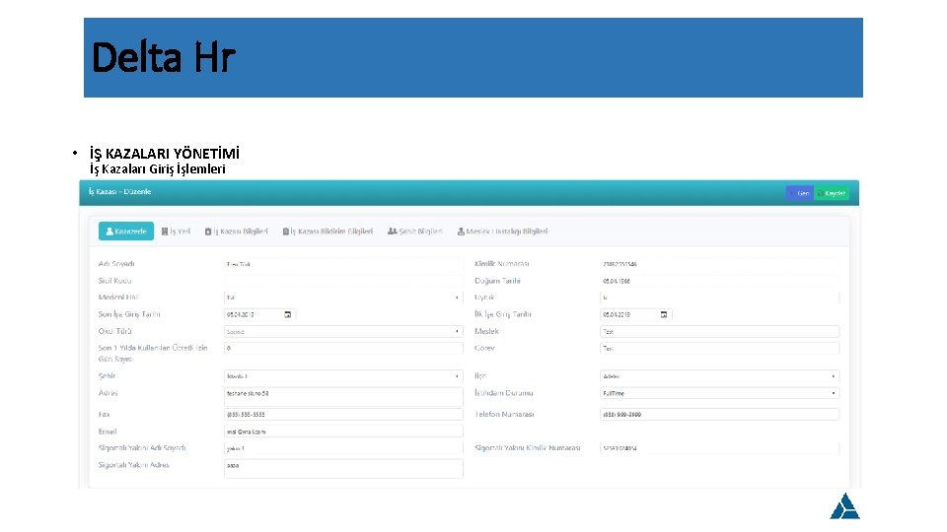
Task: Click the Email input field
Action: [343, 432]
